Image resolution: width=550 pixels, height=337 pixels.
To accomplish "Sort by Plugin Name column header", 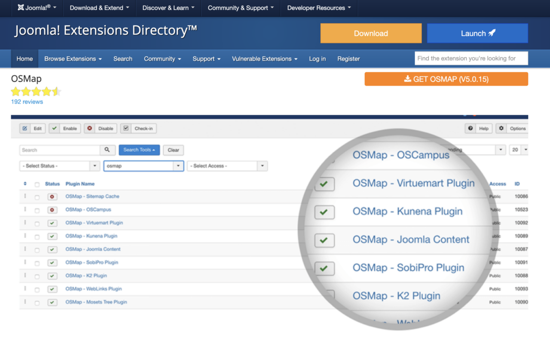I will click(x=80, y=184).
